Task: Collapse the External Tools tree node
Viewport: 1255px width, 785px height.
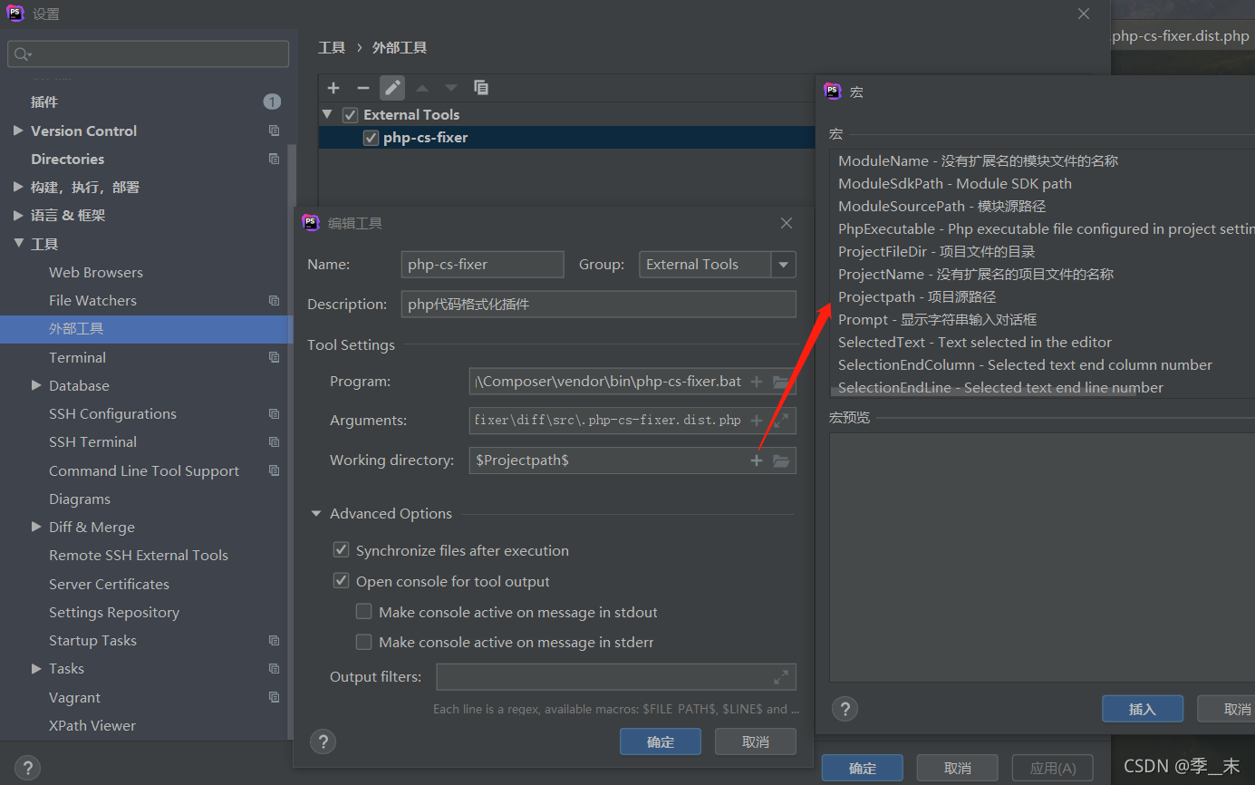Action: 327,114
